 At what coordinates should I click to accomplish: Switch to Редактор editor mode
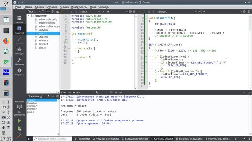coord(19,30)
